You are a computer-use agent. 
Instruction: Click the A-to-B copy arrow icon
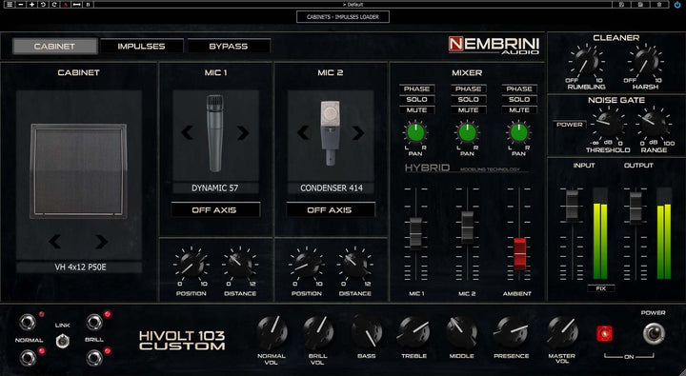[76, 5]
